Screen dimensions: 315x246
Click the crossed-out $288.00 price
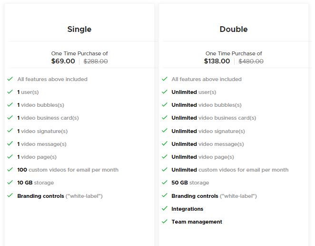point(96,61)
